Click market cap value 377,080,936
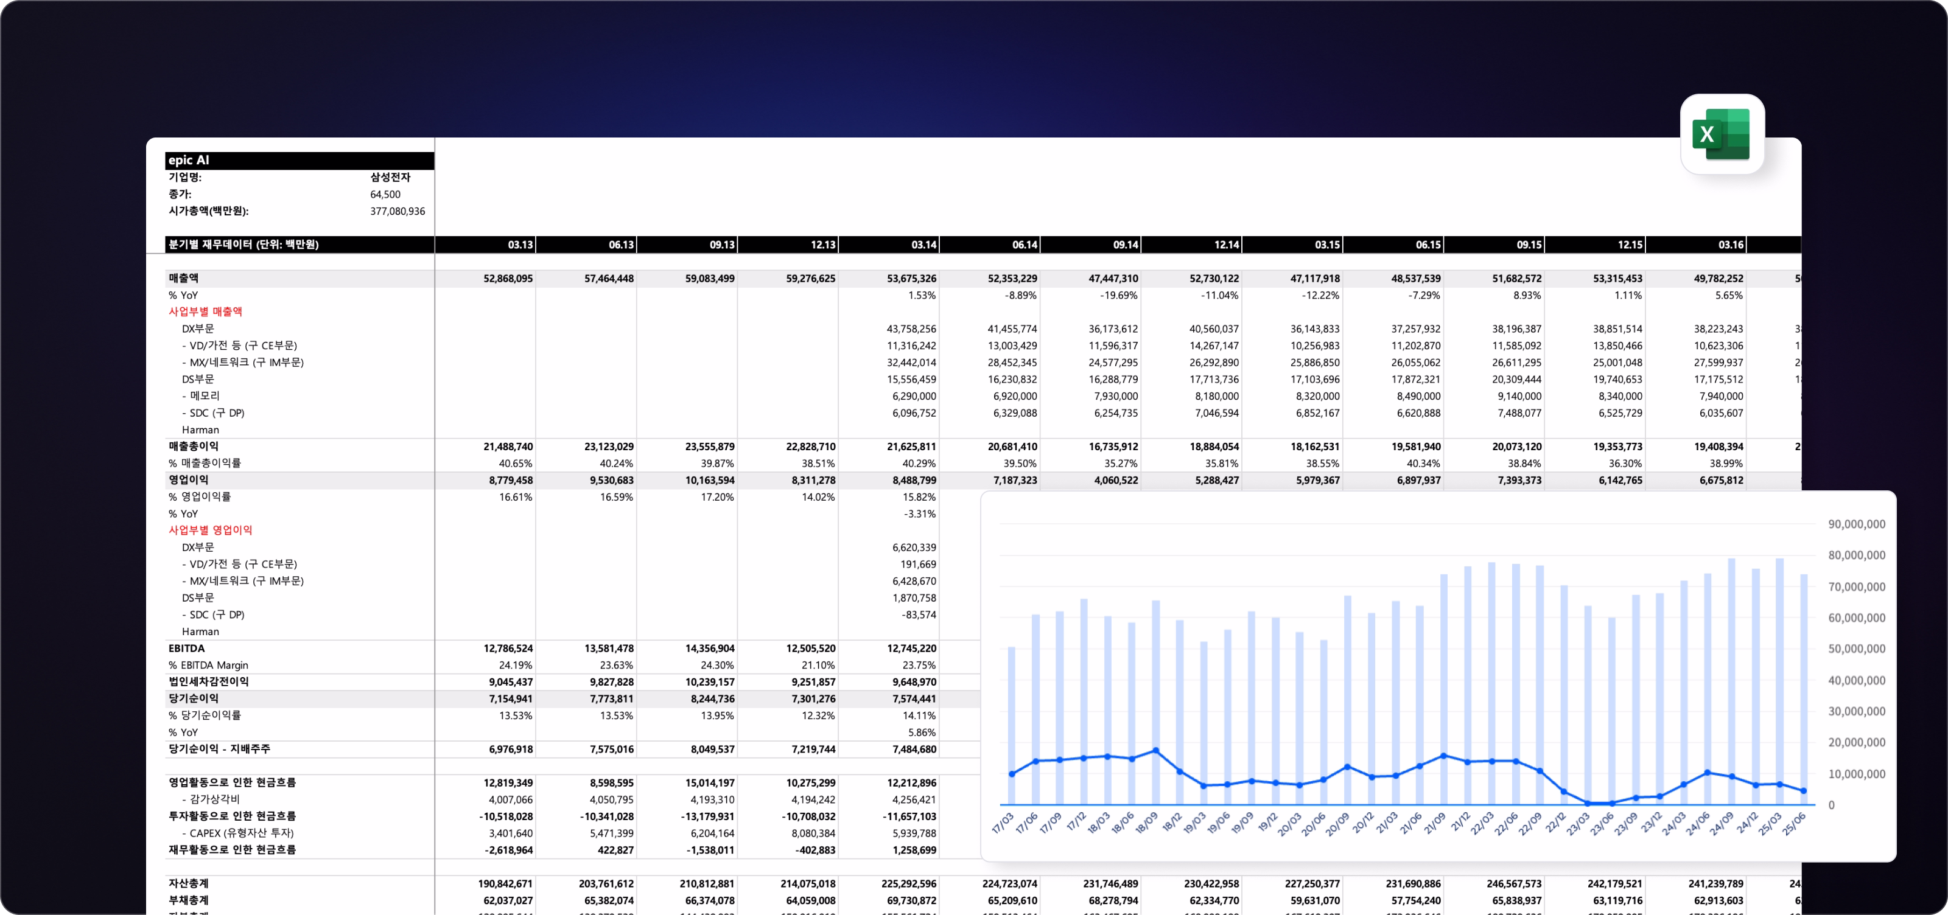 [x=397, y=212]
